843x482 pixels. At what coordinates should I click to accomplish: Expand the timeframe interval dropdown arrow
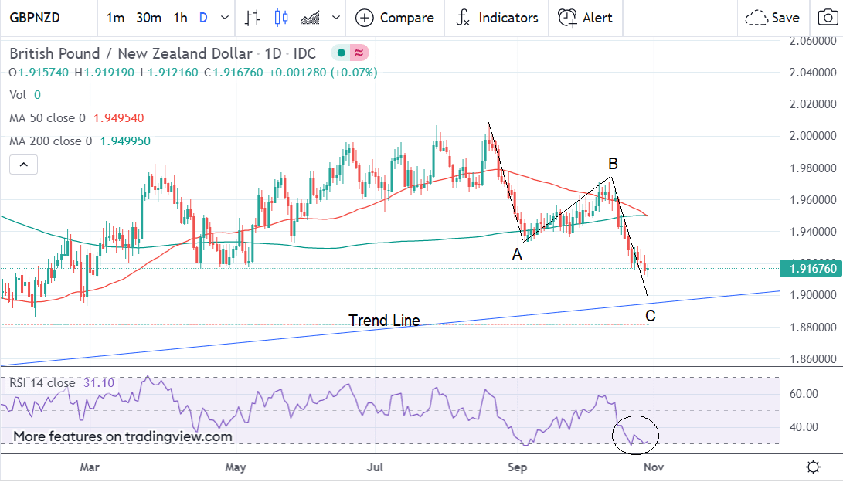[225, 18]
